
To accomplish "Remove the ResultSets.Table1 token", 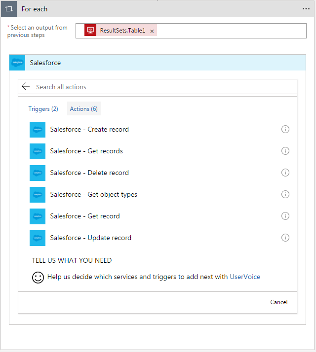I will pos(152,31).
